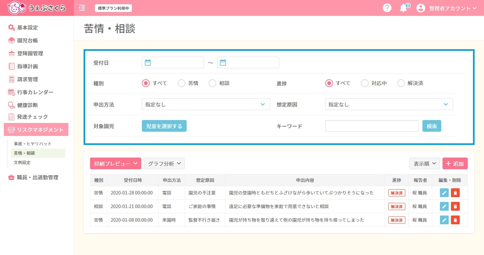Open the 印刷プレビュー dropdown

(x=116, y=163)
